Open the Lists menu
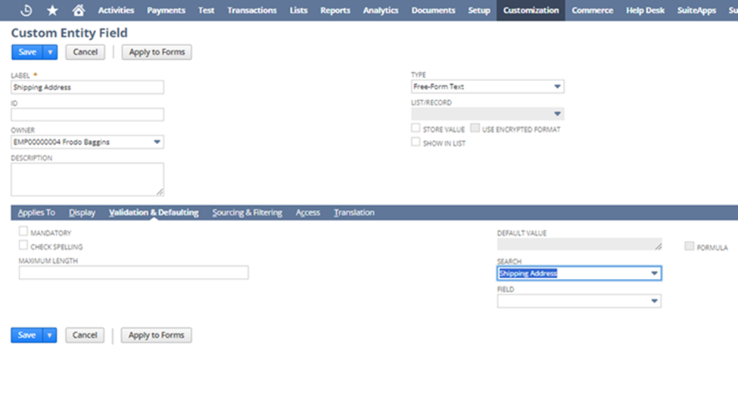Screen dimensions: 738x394 pyautogui.click(x=298, y=11)
